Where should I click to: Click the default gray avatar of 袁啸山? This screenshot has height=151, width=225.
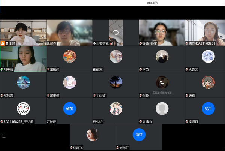click(x=162, y=108)
